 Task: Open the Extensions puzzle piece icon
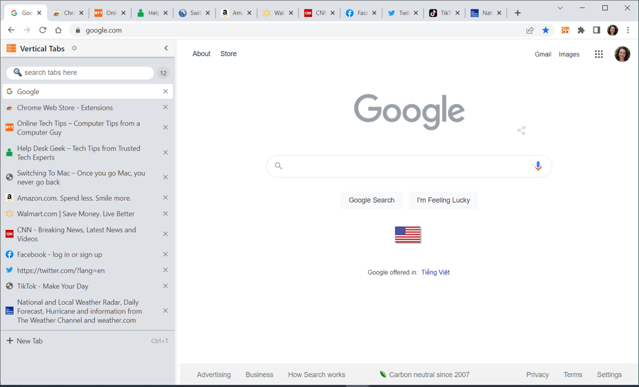click(x=581, y=30)
